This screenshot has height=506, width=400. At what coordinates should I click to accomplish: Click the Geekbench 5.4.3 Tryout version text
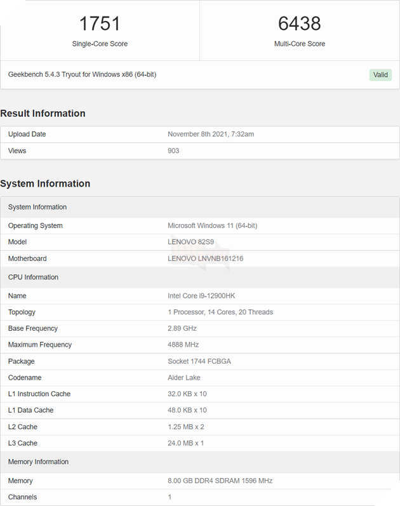[82, 74]
